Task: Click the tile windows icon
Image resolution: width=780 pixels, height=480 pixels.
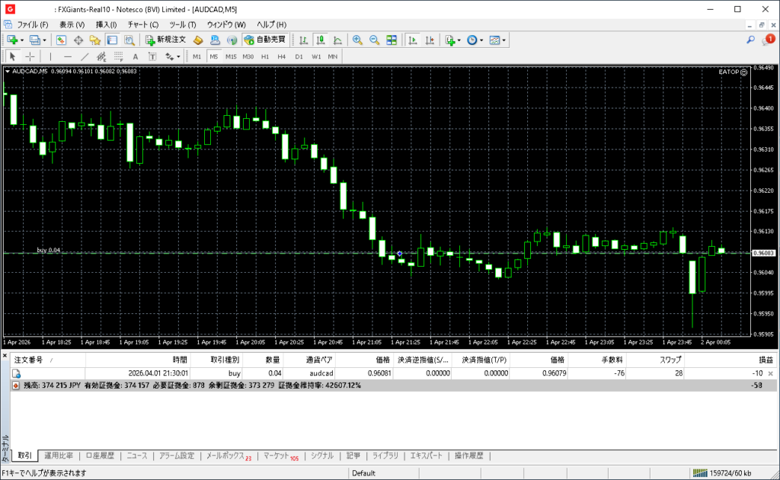Action: (x=392, y=40)
